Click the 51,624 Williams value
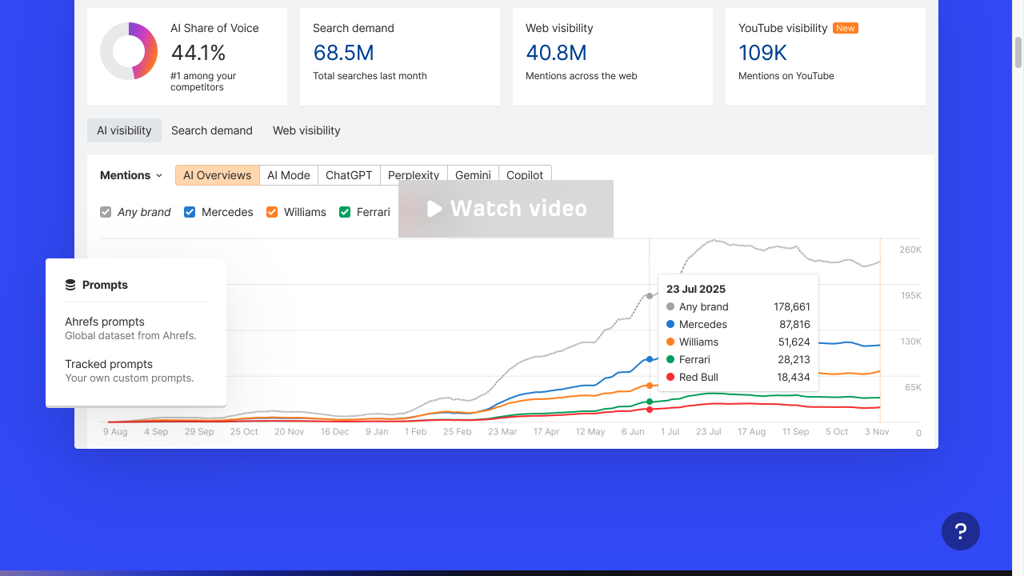Image resolution: width=1024 pixels, height=576 pixels. (795, 342)
